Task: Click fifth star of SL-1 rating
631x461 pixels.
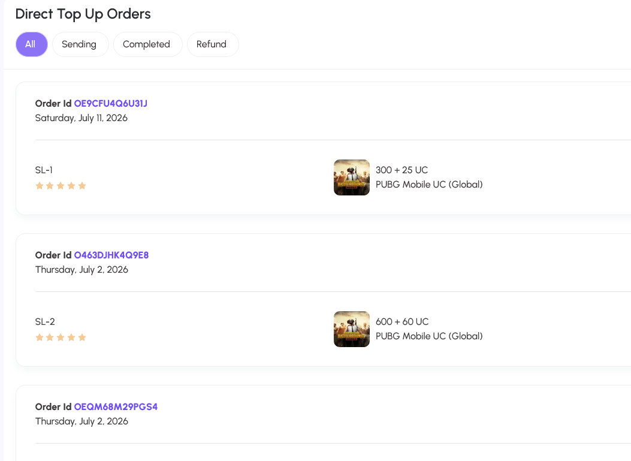Action: (82, 186)
